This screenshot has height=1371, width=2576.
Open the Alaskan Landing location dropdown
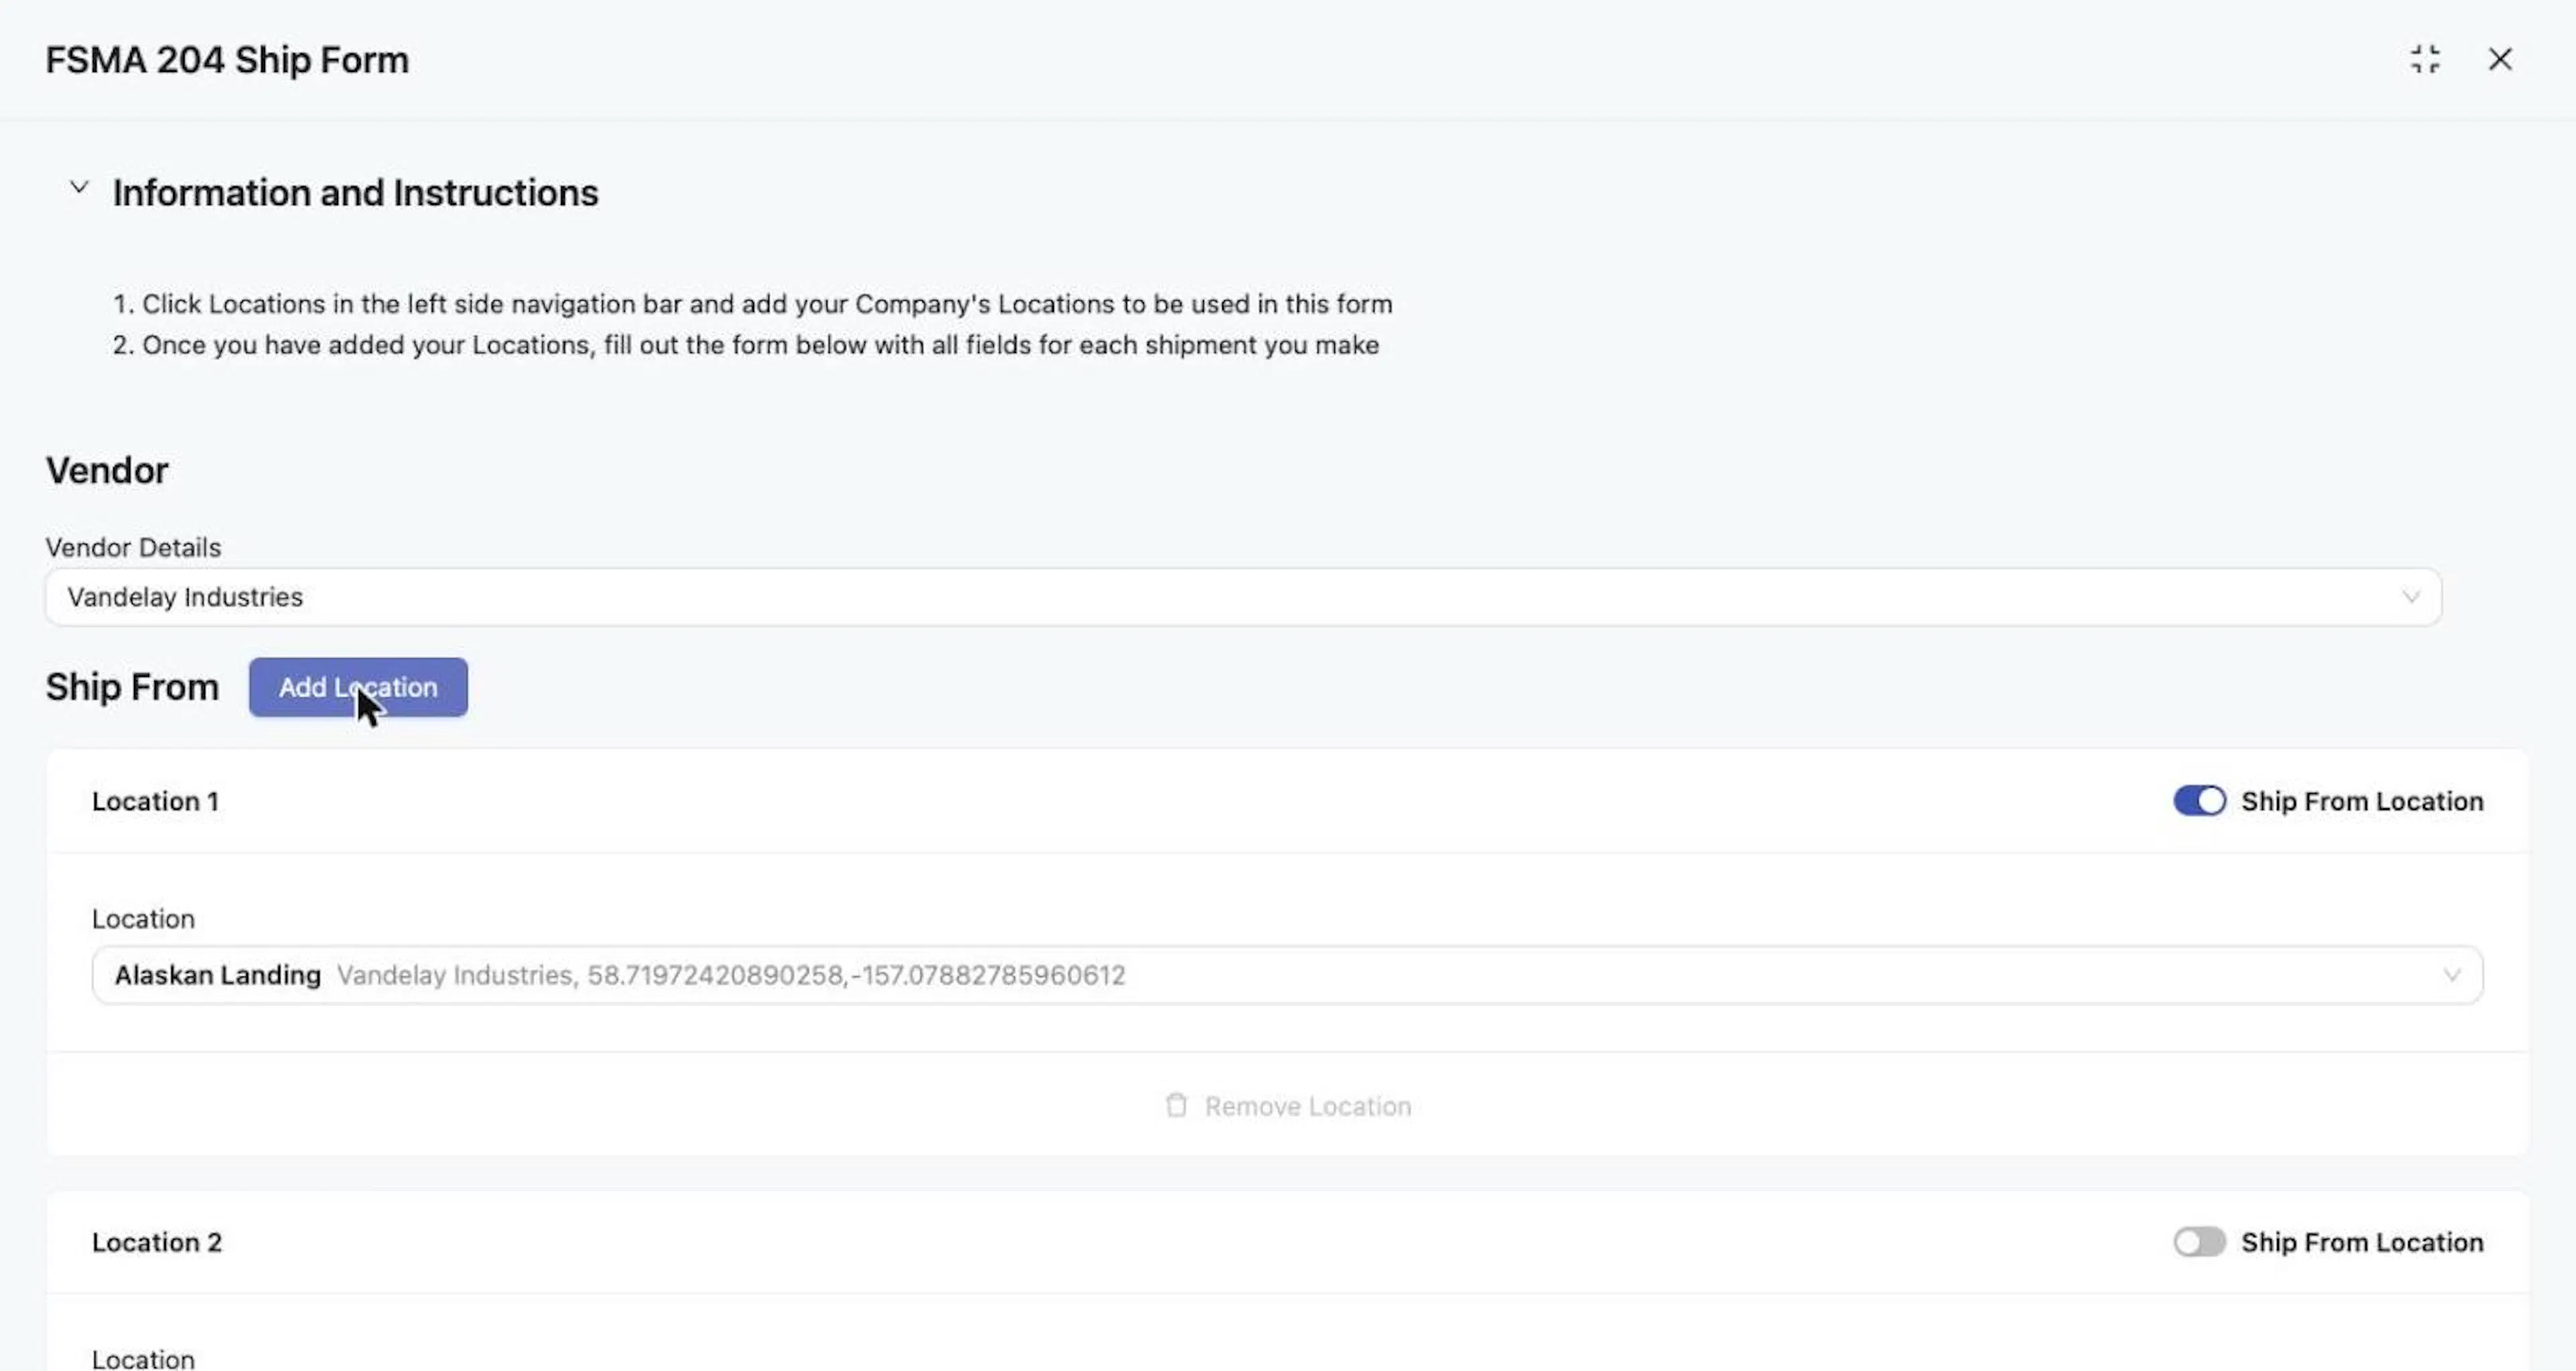click(x=1287, y=975)
